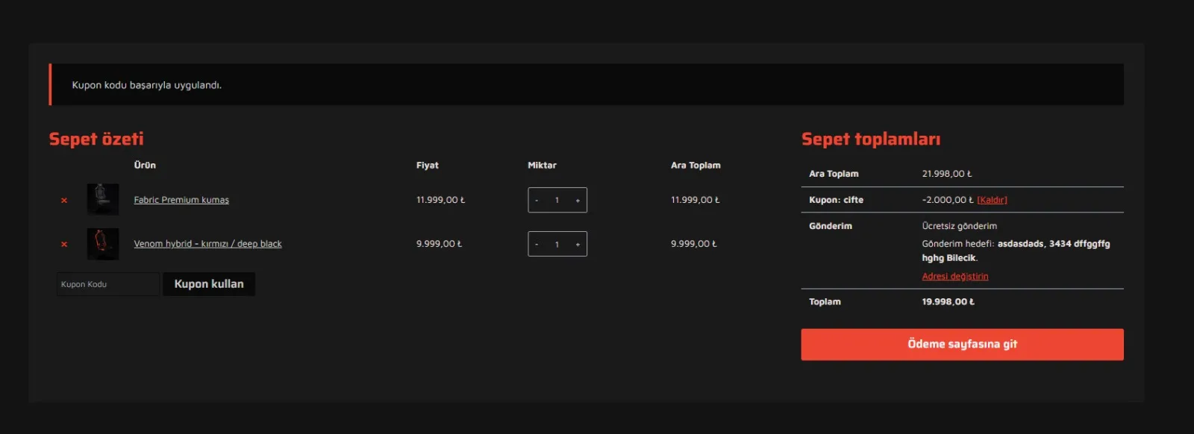Increase quantity of Venom hybrid chair
The width and height of the screenshot is (1194, 434).
[x=578, y=245]
